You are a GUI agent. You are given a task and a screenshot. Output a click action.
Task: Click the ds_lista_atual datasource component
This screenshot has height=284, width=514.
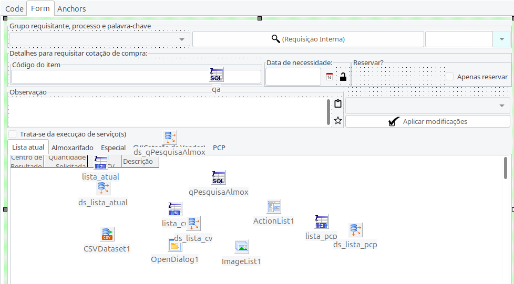click(103, 188)
